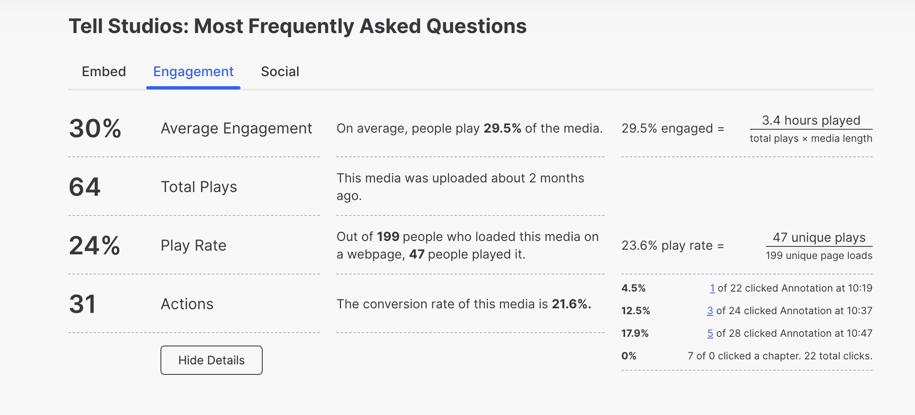Click the 31 actions count

[83, 304]
